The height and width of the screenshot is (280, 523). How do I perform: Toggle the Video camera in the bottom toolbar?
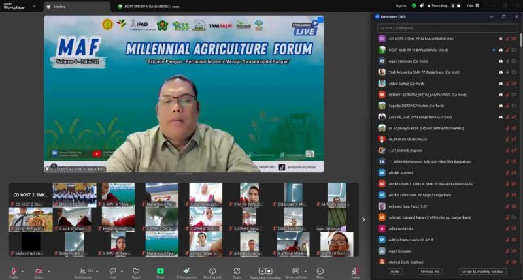click(39, 272)
